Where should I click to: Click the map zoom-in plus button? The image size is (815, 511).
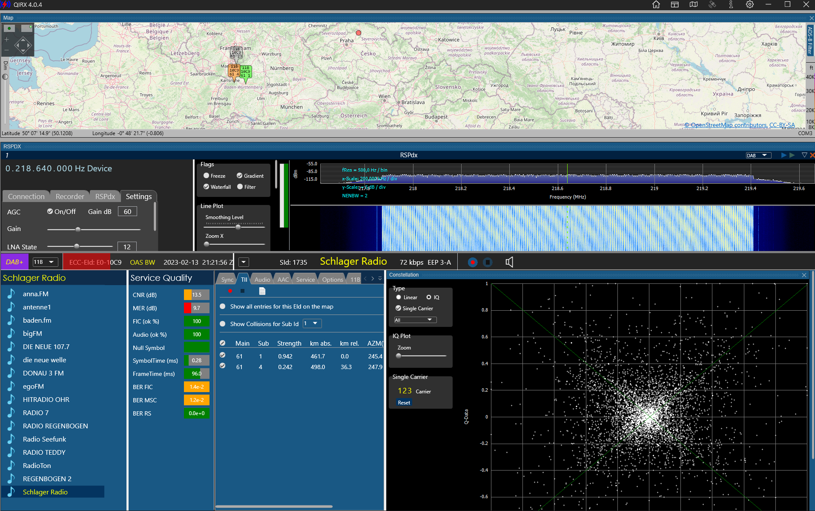[x=6, y=39]
